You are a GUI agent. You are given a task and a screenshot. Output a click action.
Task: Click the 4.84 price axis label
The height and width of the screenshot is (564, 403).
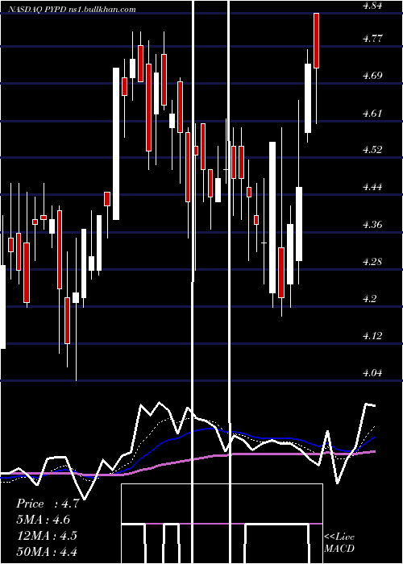pyautogui.click(x=372, y=6)
